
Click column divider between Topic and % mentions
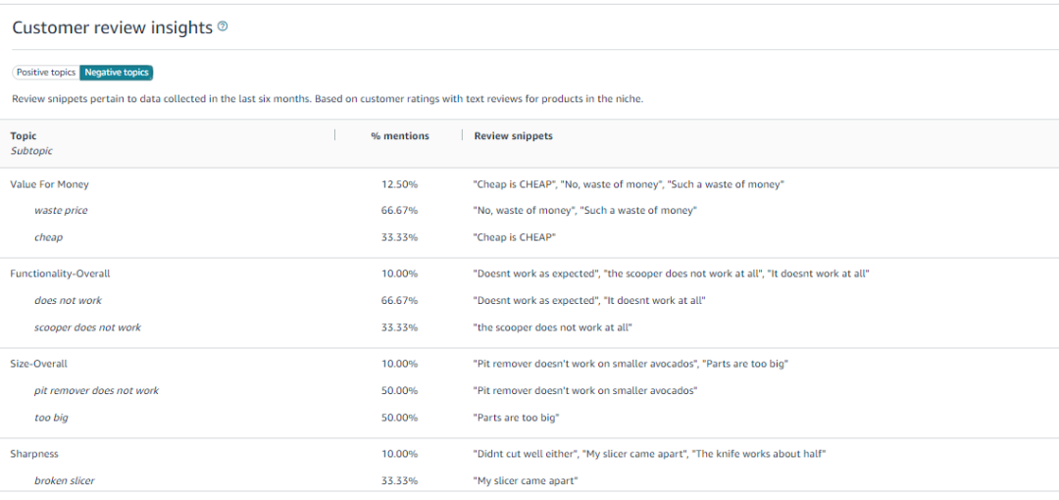[335, 136]
